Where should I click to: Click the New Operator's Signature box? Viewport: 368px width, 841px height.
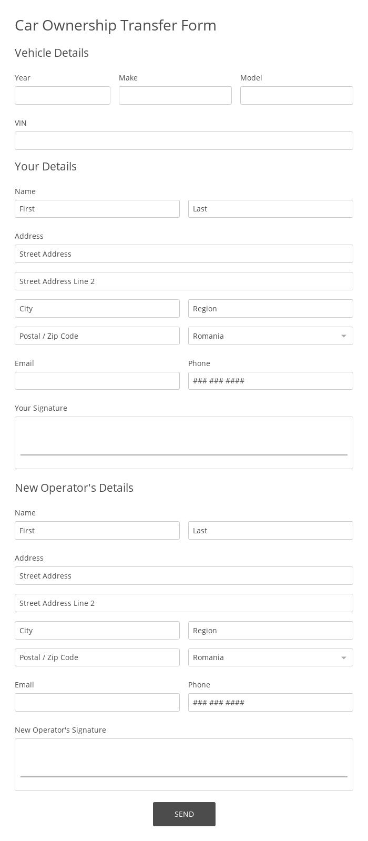[184, 764]
